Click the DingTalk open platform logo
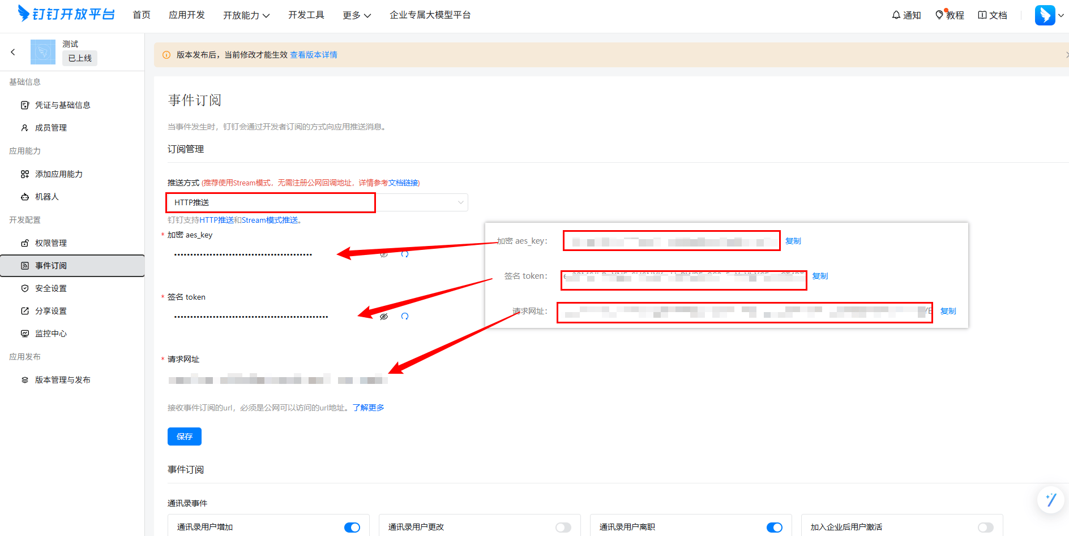 coord(66,14)
